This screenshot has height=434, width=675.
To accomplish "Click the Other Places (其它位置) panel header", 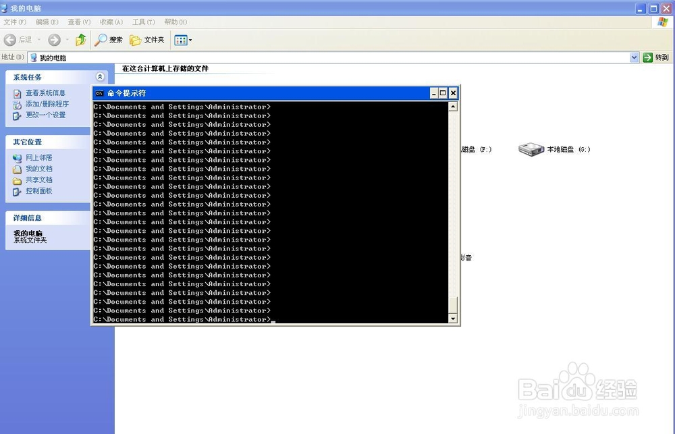I will coord(48,142).
